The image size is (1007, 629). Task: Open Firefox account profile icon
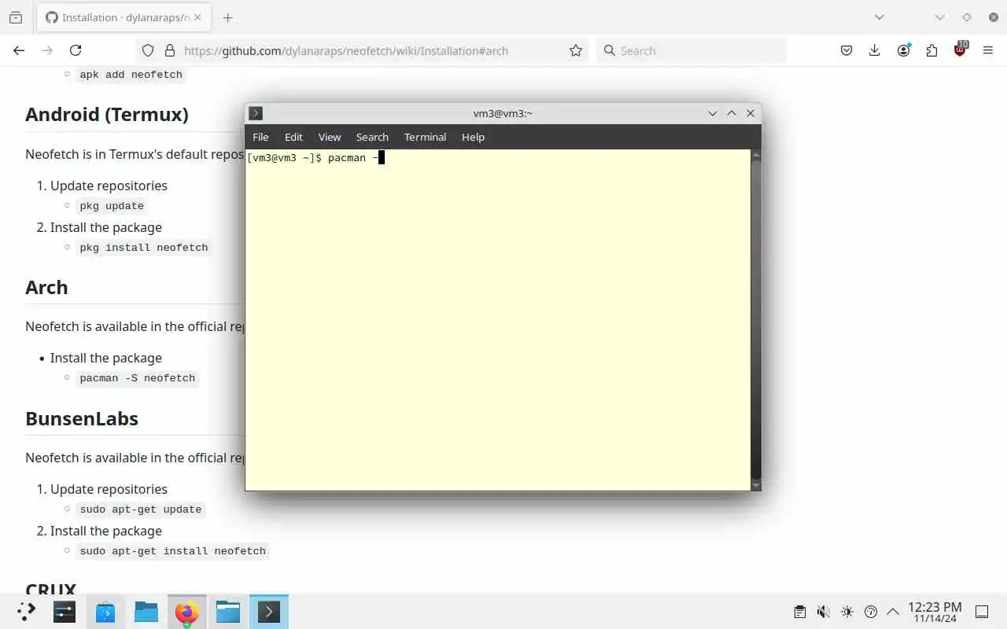(903, 50)
